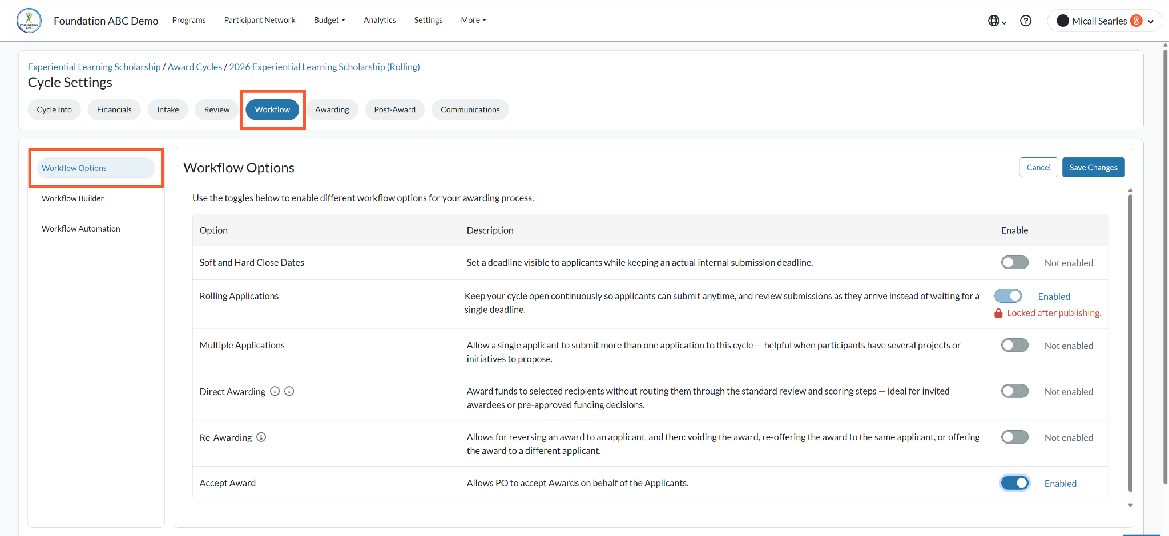Open the Participant Network menu item

[x=260, y=20]
